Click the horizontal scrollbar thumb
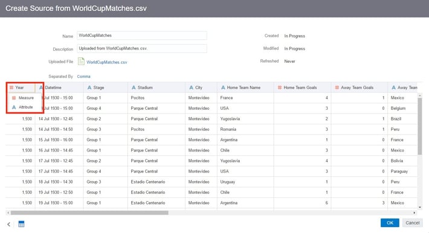Viewport: 429px width, 233px height. coord(89,212)
